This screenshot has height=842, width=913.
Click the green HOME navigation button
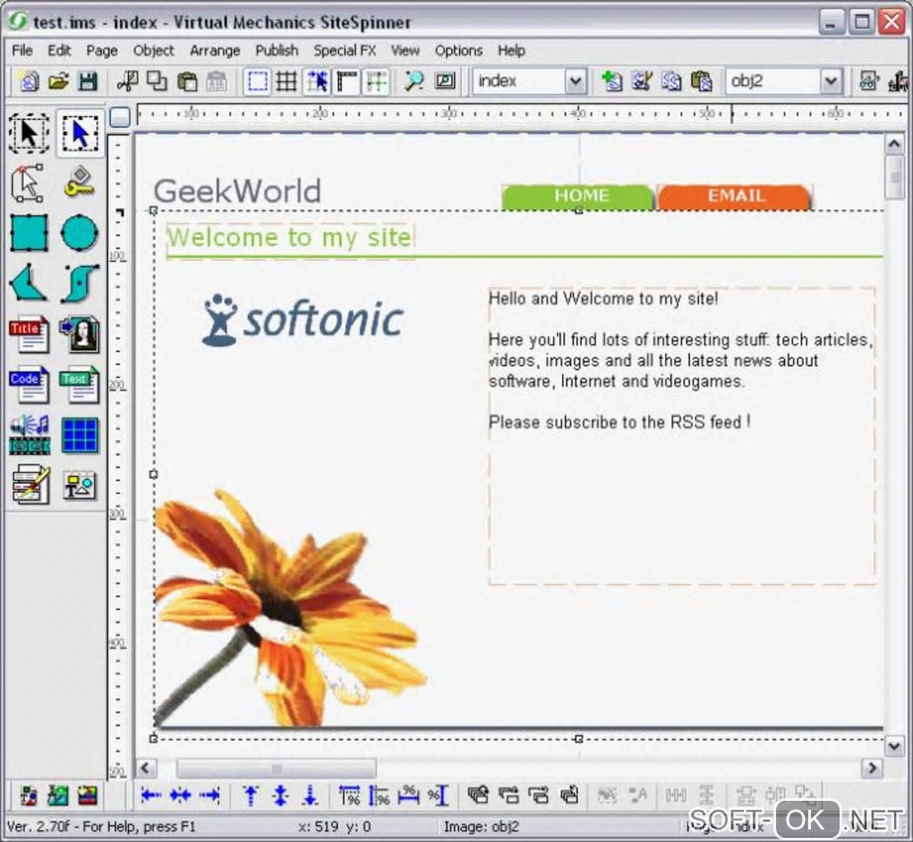click(580, 196)
